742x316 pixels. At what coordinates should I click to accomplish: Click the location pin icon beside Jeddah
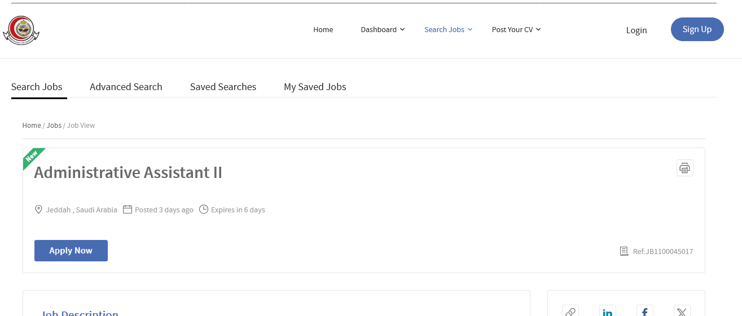tap(39, 210)
